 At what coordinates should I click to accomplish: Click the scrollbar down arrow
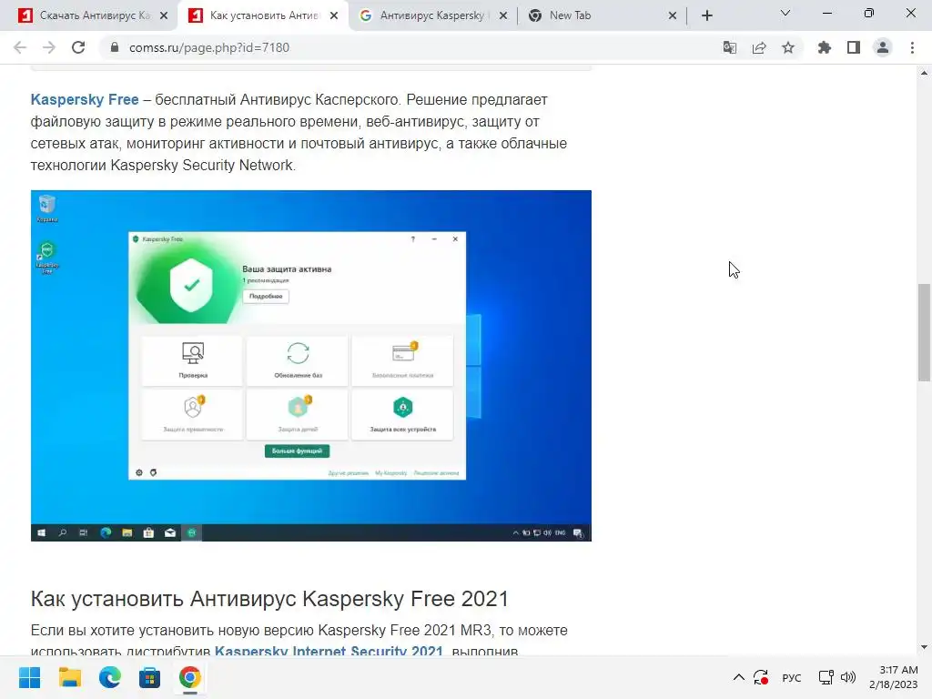tap(924, 647)
